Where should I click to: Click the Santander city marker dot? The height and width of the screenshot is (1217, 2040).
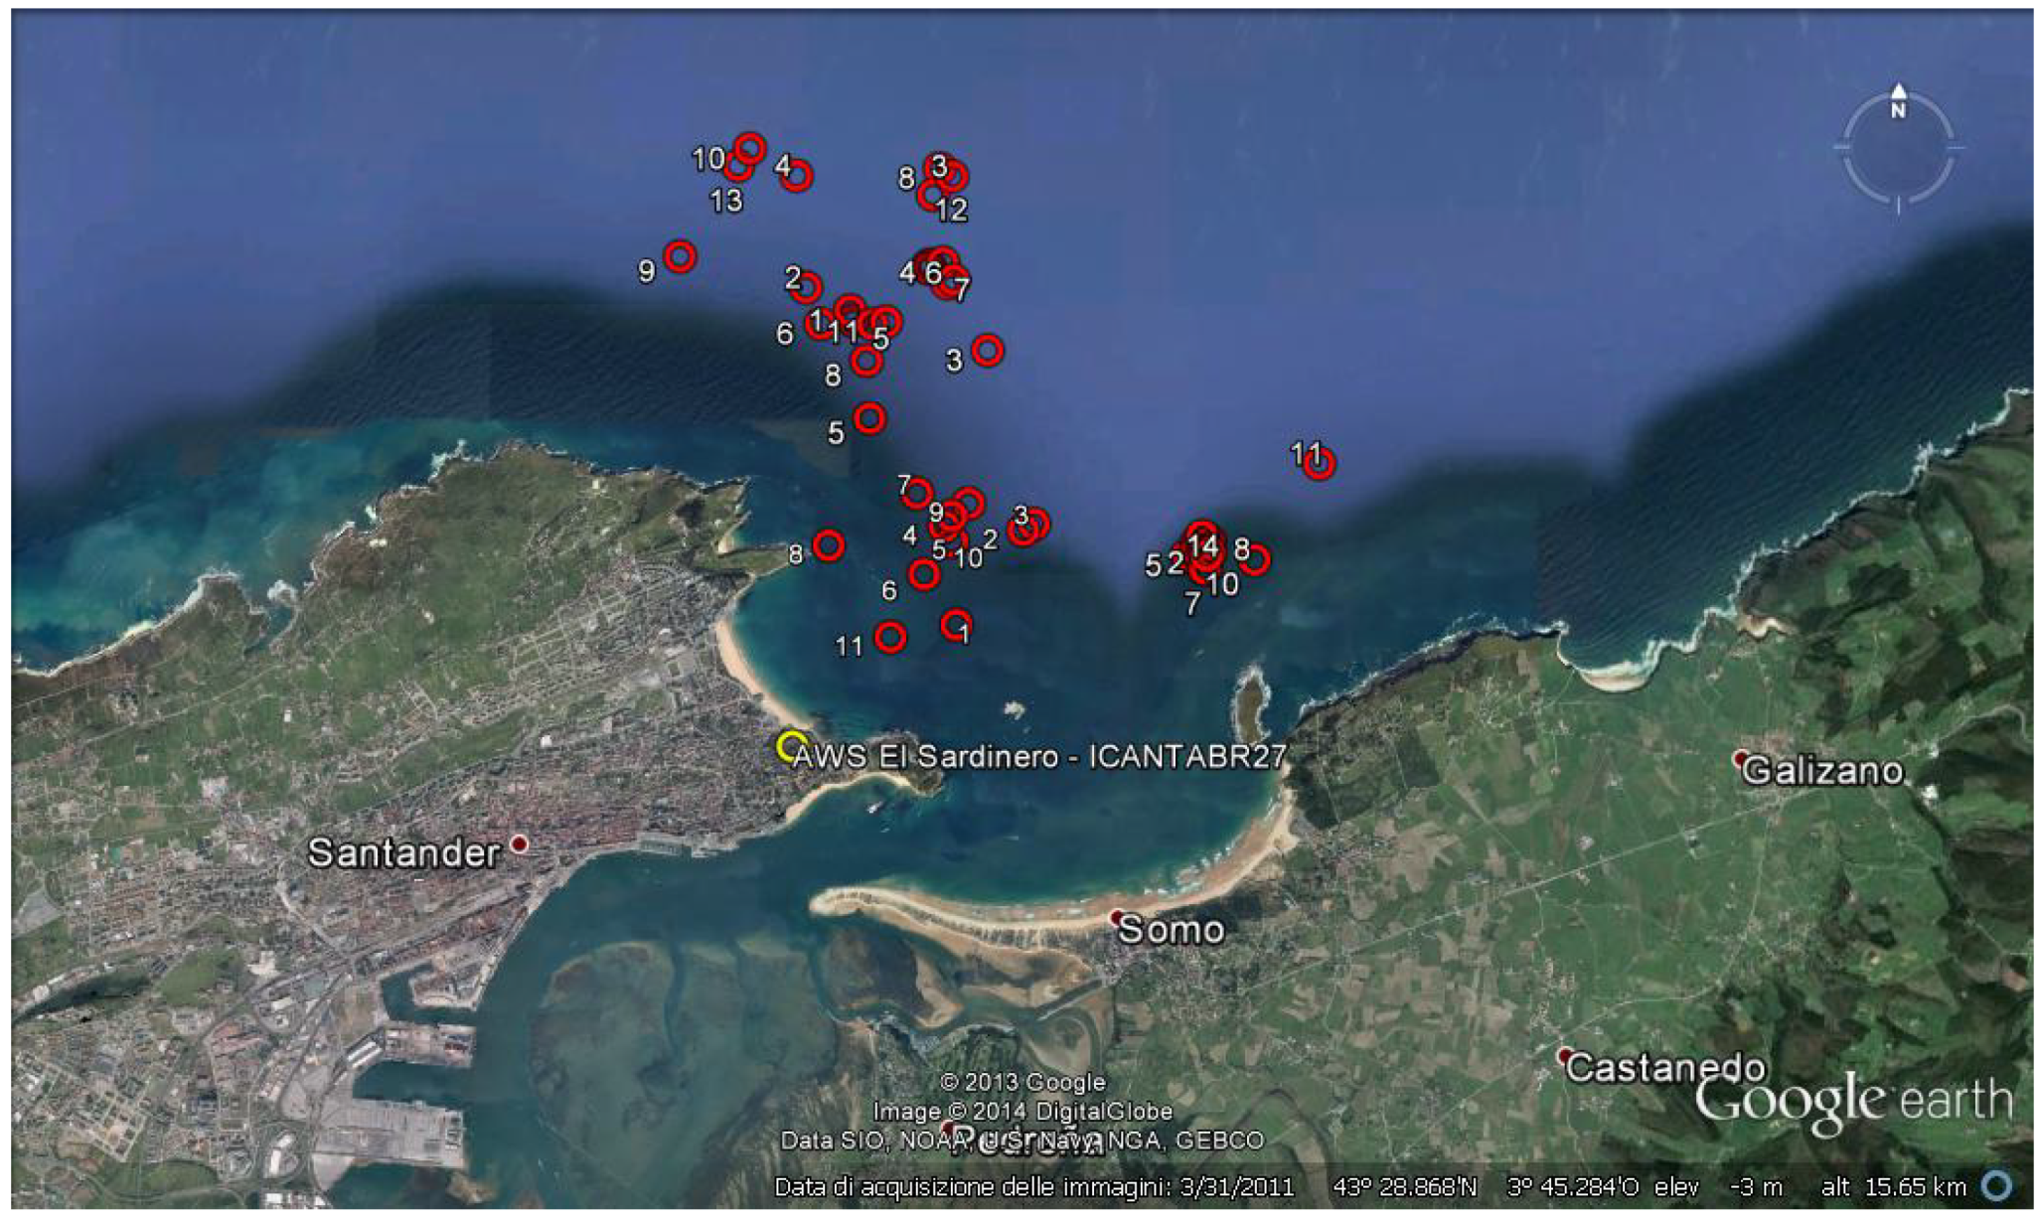(519, 844)
